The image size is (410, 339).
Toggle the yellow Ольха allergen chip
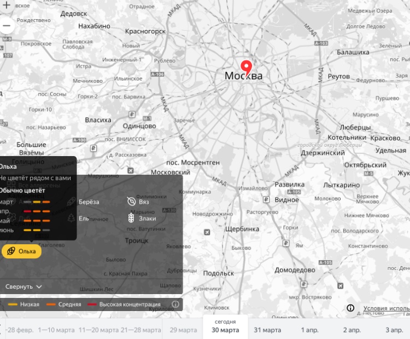click(21, 251)
